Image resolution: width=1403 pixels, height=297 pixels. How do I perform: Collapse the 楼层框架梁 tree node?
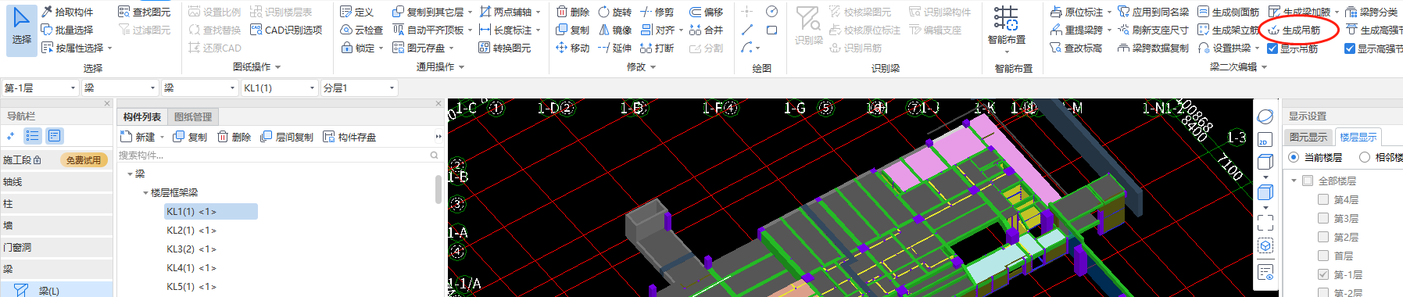145,192
